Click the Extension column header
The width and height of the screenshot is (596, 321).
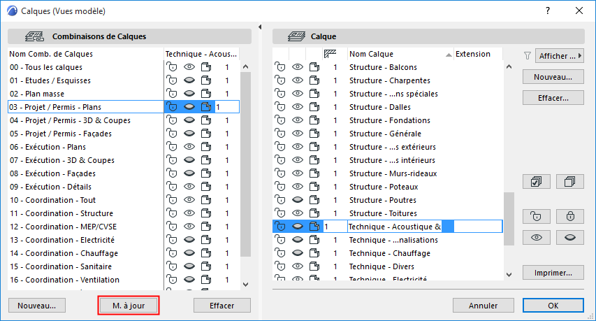[x=478, y=54]
